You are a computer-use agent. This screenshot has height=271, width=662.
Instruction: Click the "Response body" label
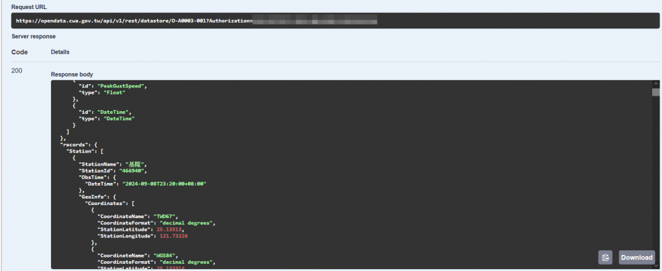tap(72, 74)
